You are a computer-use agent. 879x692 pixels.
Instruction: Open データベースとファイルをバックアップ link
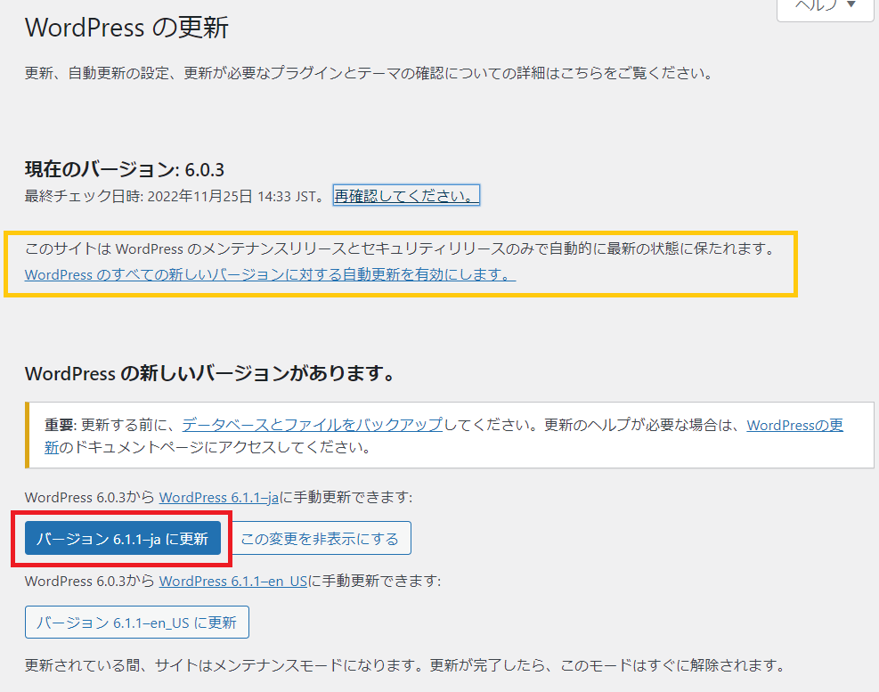(x=313, y=425)
